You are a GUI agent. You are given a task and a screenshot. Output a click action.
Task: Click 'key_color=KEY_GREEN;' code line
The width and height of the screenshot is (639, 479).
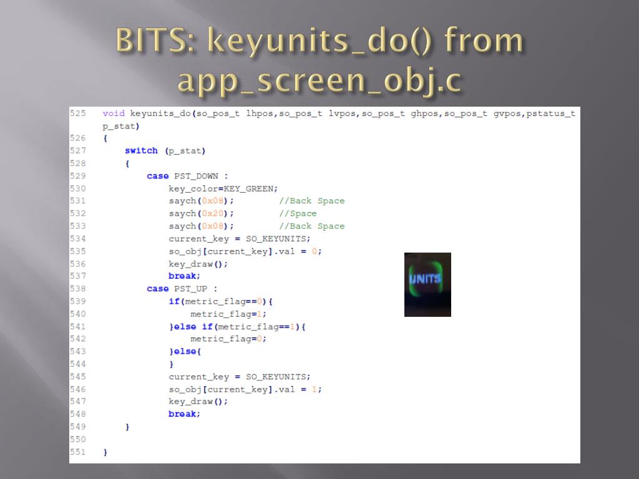(223, 188)
